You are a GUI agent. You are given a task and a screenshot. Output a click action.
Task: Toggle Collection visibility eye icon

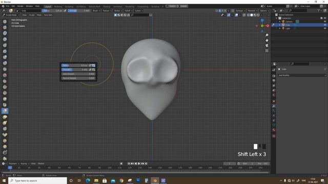pyautogui.click(x=325, y=18)
